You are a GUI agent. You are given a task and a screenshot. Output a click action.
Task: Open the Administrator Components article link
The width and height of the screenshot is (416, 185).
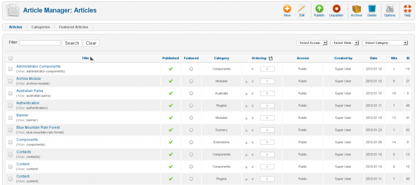[x=38, y=66]
